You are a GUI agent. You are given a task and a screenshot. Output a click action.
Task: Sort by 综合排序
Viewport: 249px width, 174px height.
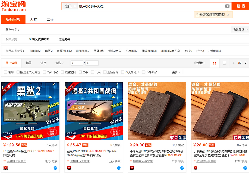[x=11, y=63]
